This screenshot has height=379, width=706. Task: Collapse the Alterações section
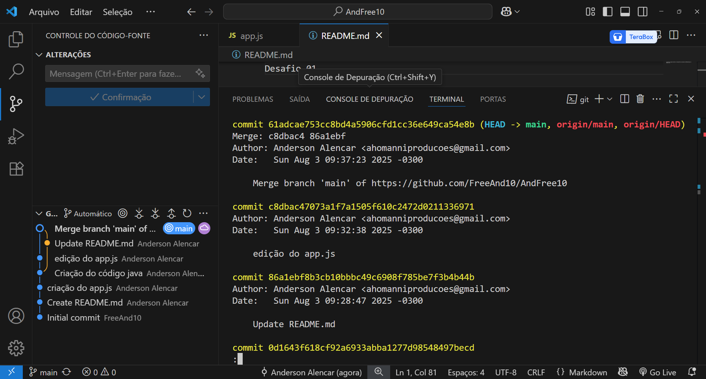[39, 55]
